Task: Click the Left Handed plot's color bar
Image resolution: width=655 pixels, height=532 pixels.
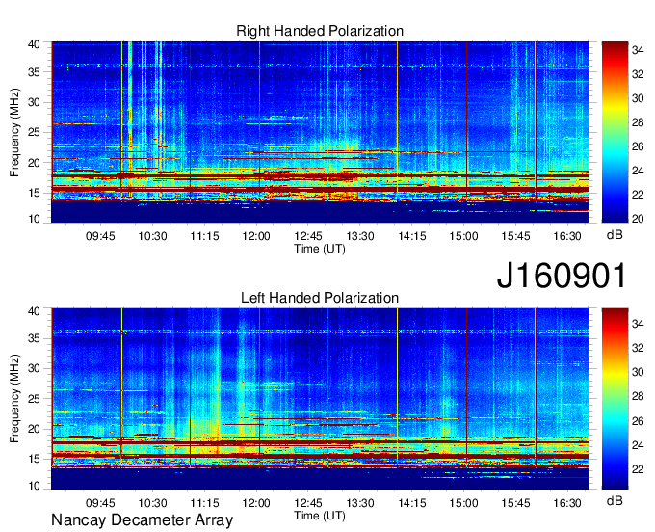Action: [615, 399]
